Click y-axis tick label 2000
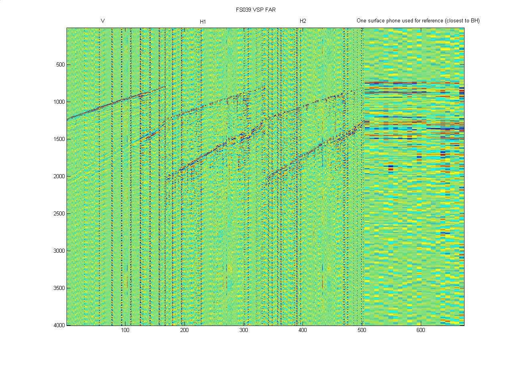 pyautogui.click(x=59, y=177)
